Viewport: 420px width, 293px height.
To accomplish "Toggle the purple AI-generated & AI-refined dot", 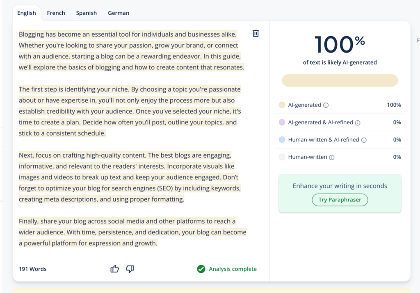I will 281,122.
